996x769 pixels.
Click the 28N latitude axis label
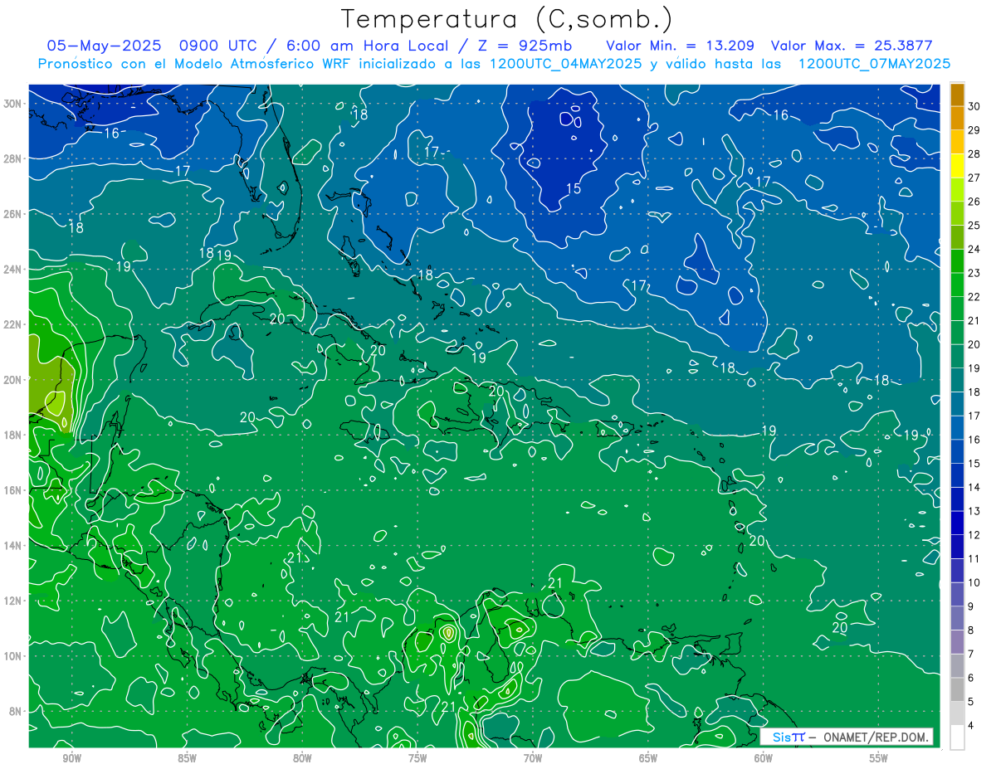[14, 158]
